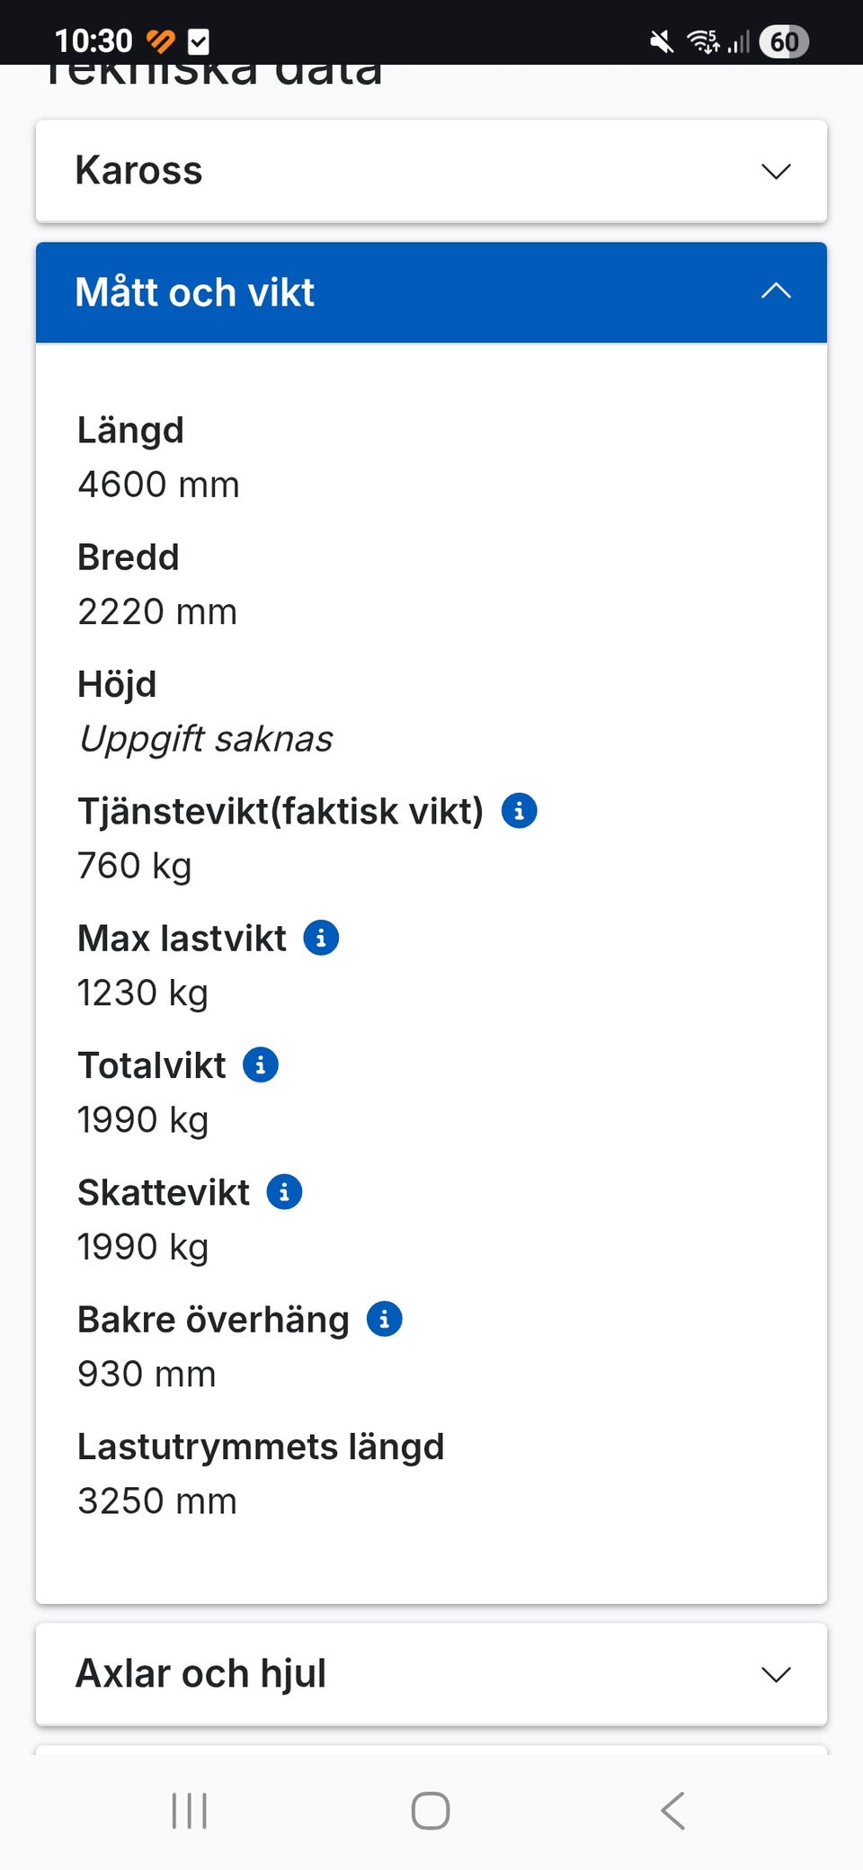Open recent apps navigation button

point(190,1811)
